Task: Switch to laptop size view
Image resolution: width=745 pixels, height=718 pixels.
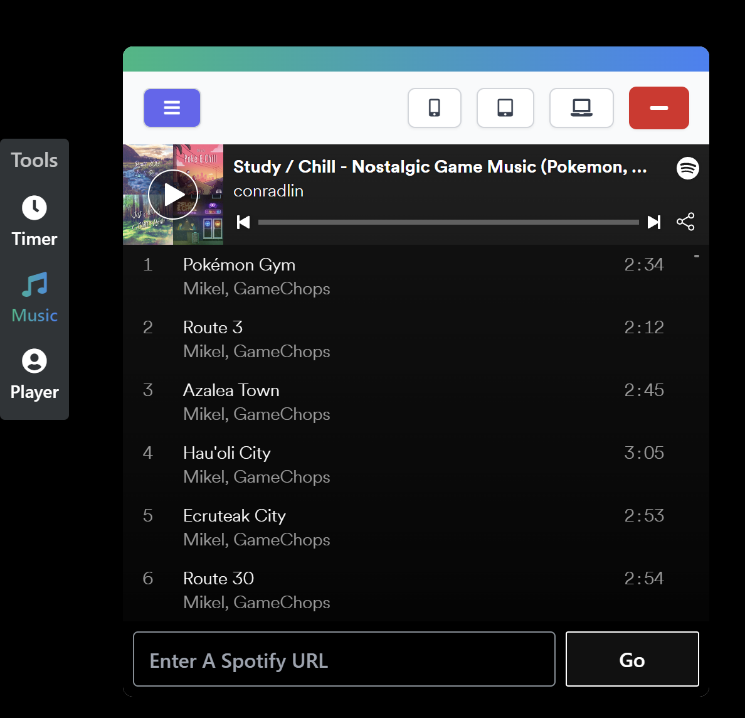Action: 581,107
